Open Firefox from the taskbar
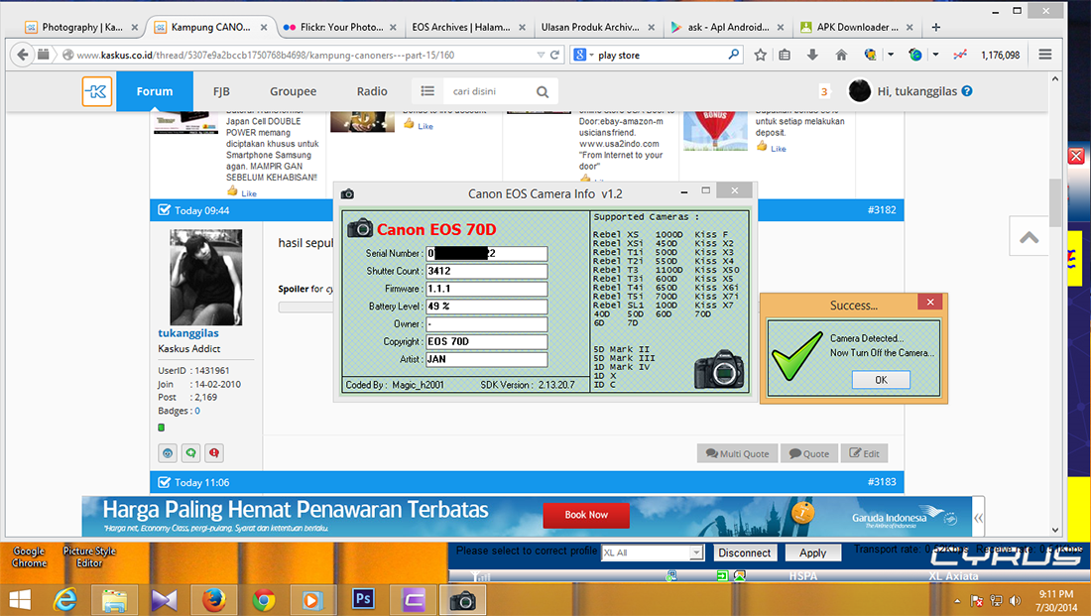The height and width of the screenshot is (616, 1091). 213,599
